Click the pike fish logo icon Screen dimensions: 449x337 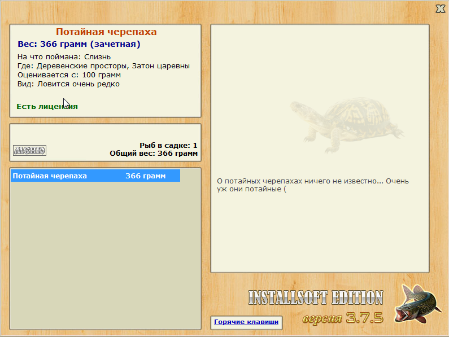(417, 304)
